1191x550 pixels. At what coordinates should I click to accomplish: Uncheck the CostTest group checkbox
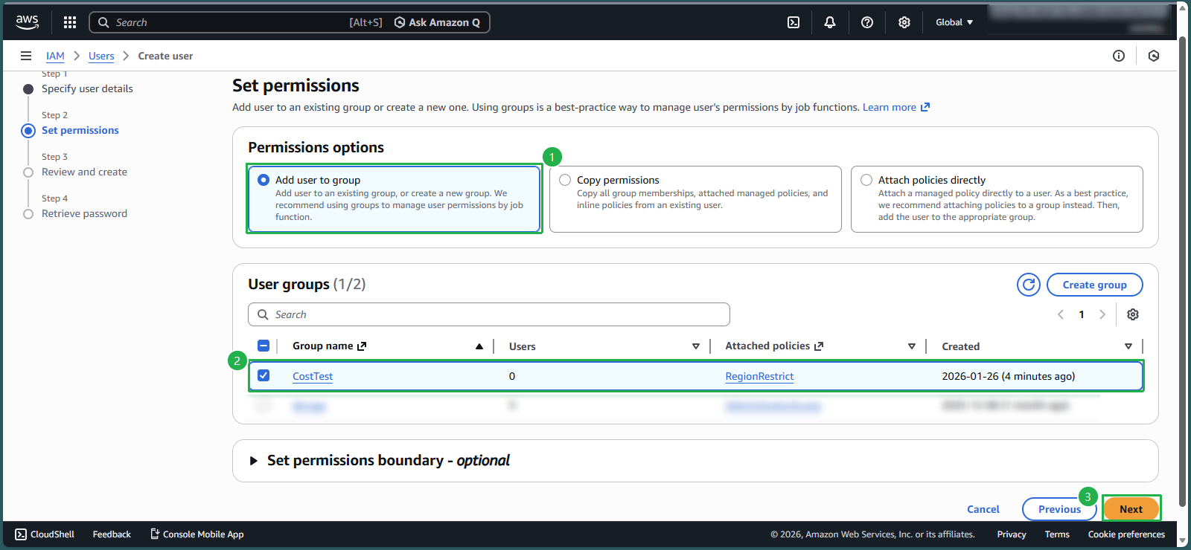pos(264,375)
